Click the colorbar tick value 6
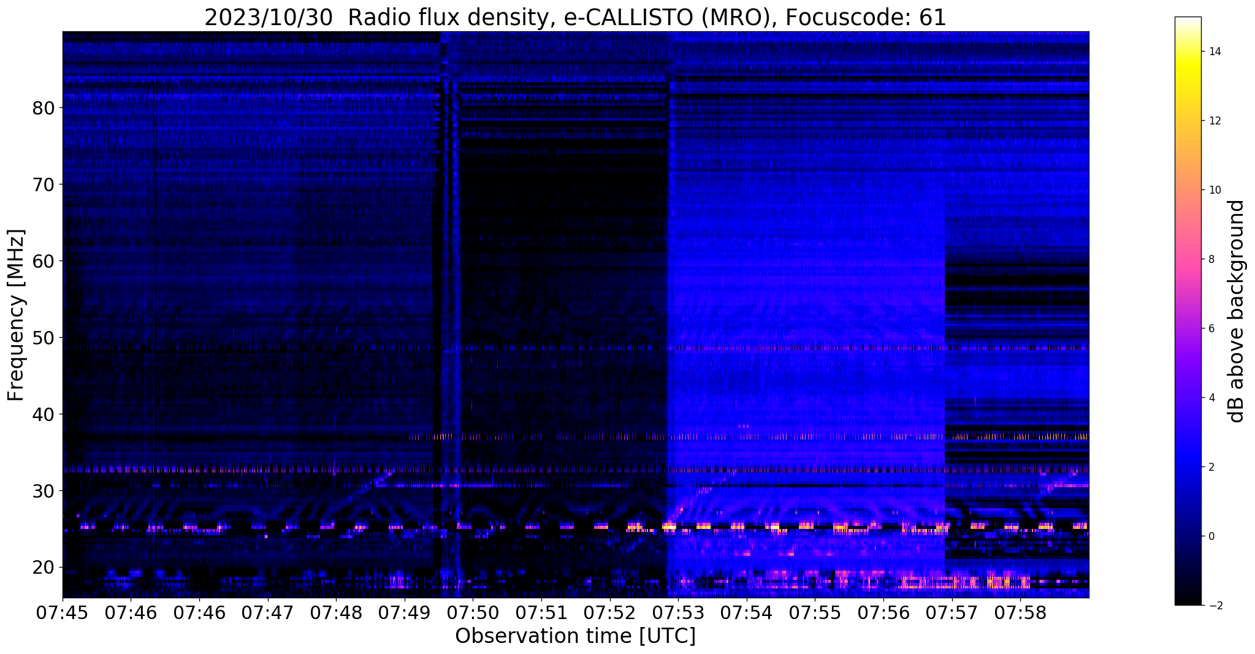The image size is (1255, 654). pyautogui.click(x=1211, y=329)
